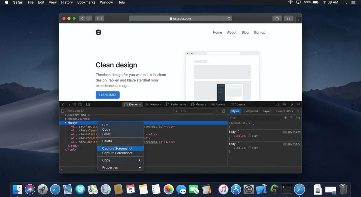361x197 pixels.
Task: Open the Memory tab
Action: [198, 104]
